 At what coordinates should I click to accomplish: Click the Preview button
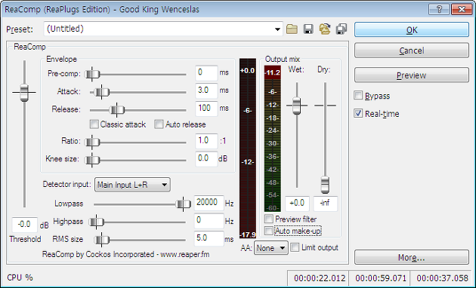tap(412, 75)
